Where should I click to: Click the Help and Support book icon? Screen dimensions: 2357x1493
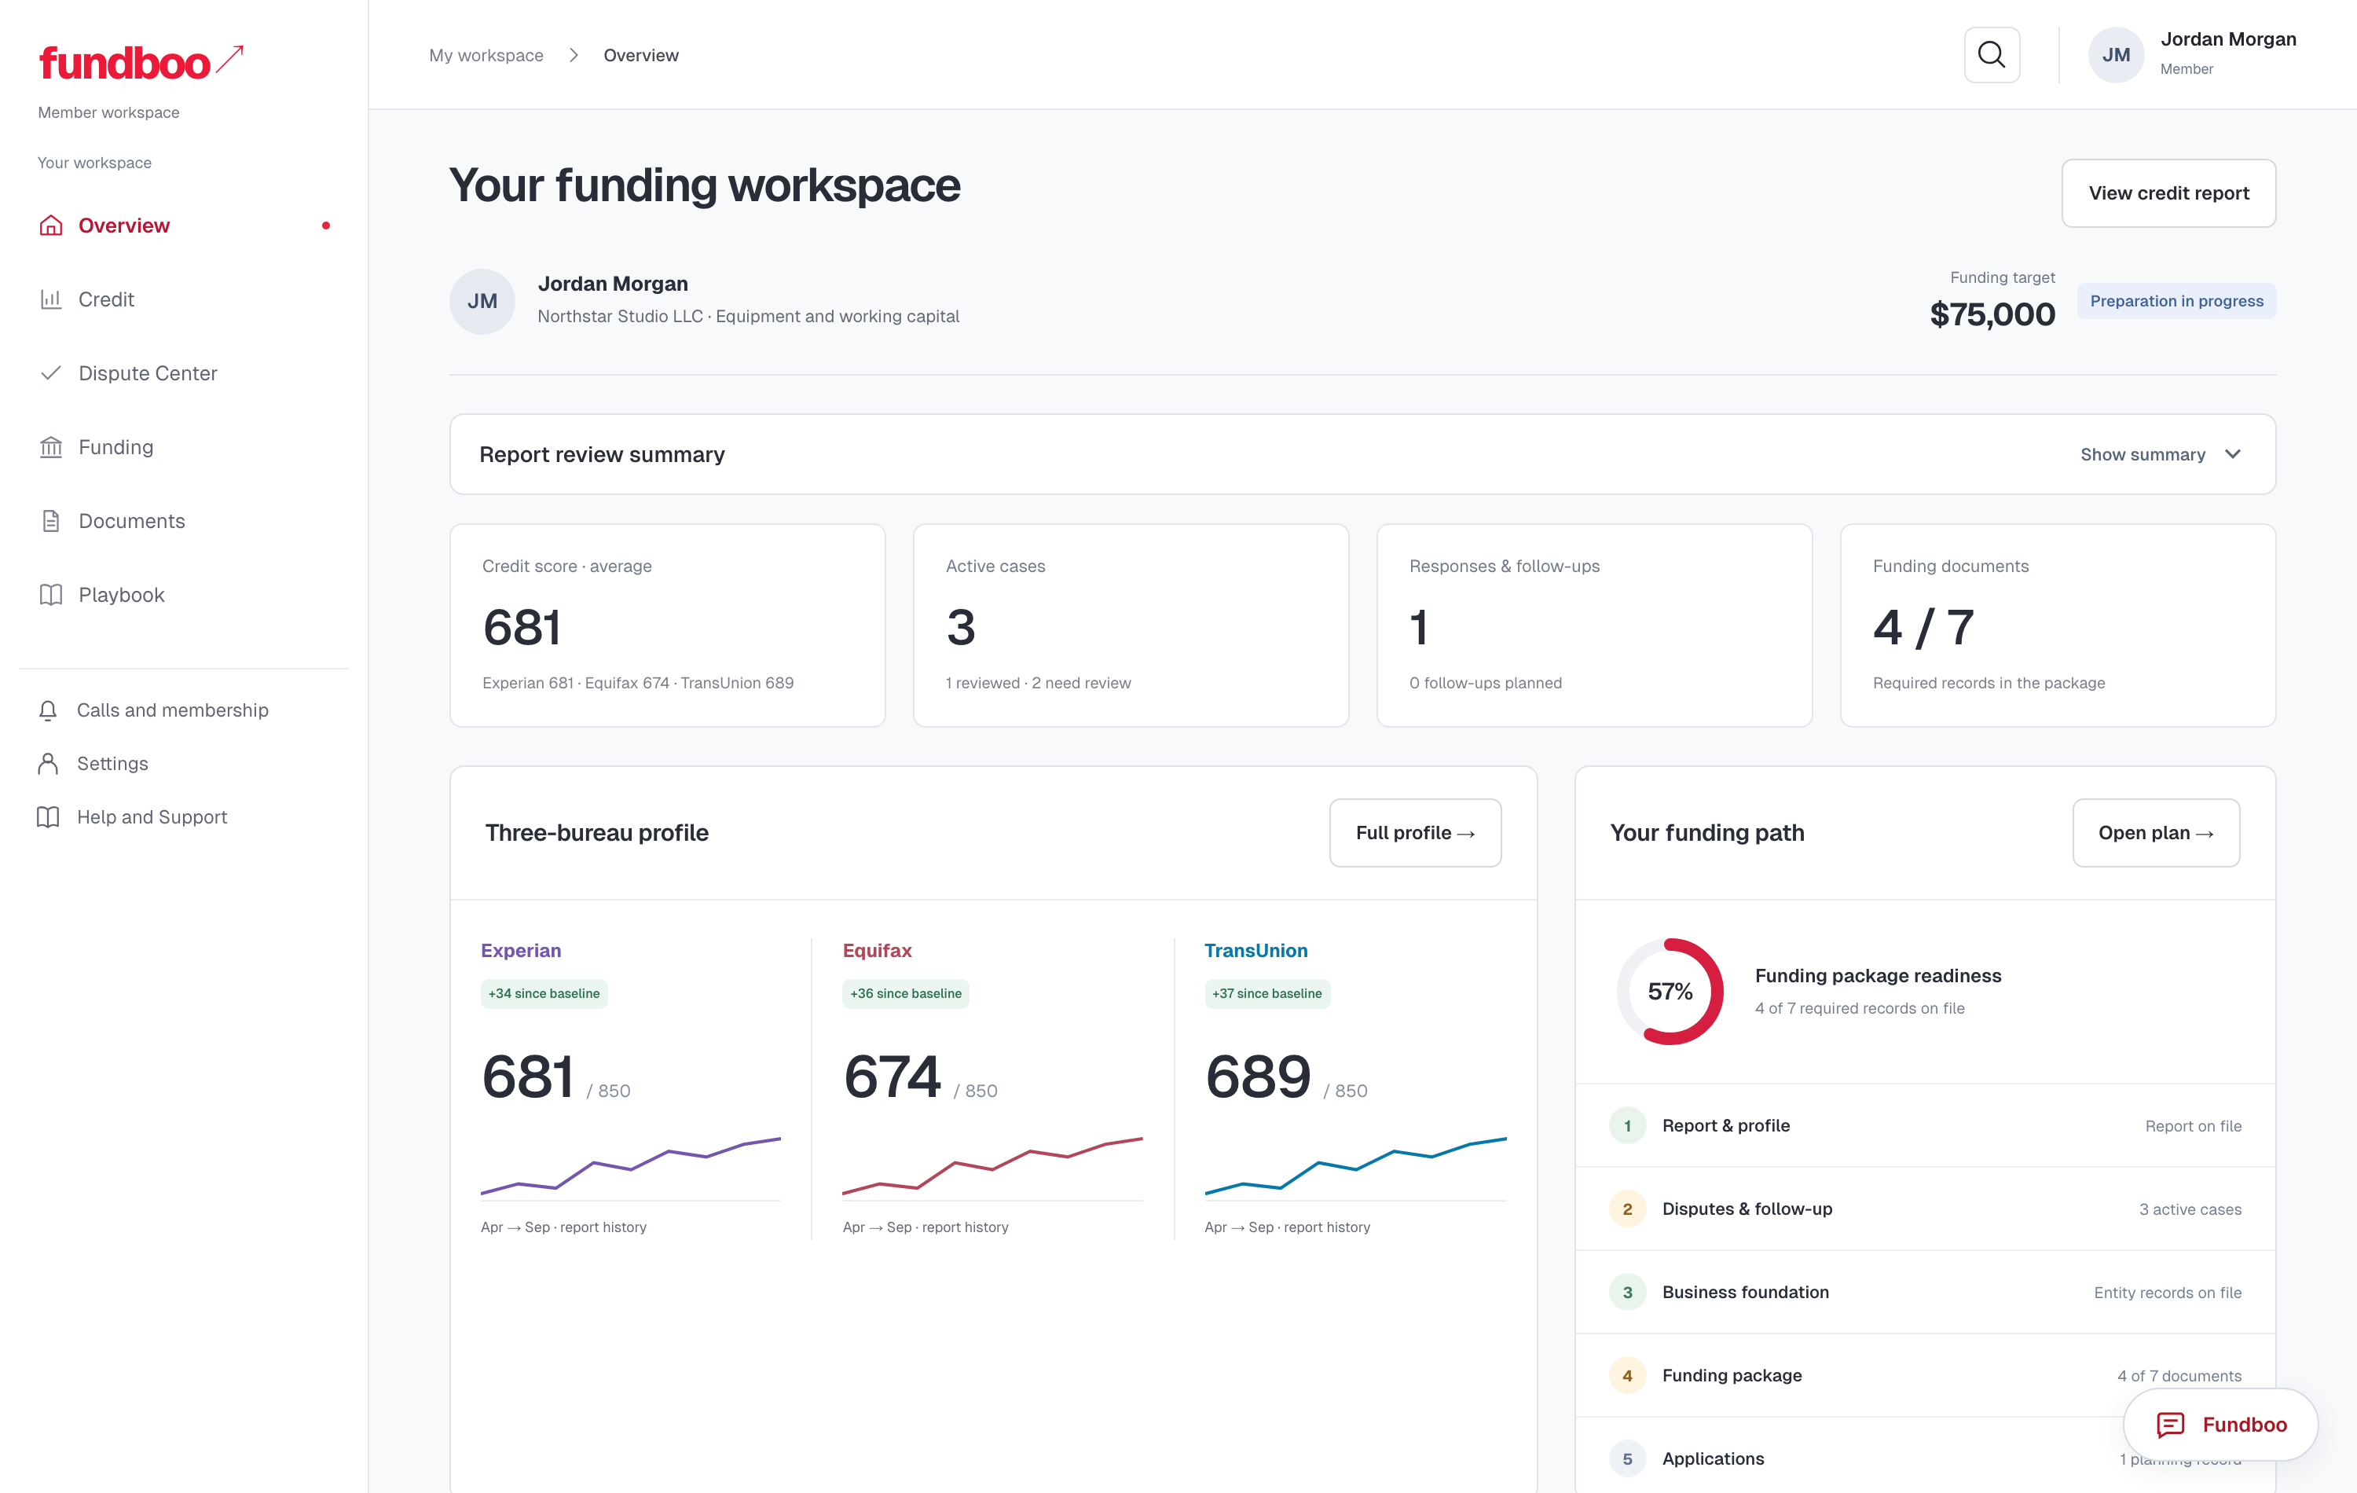(48, 817)
